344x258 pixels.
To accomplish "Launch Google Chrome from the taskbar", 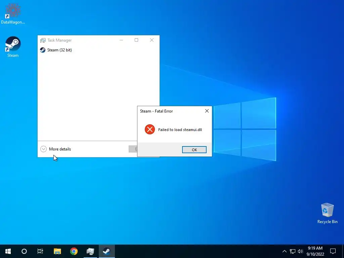I will tap(74, 251).
